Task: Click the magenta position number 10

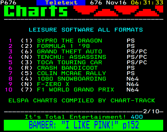Action: 8,90
